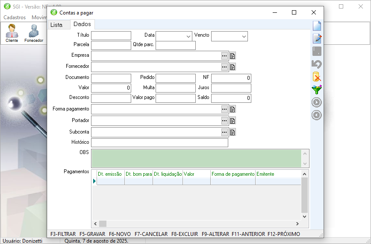Click OBS area scroll down arrow
Viewport: 371px width, 244px height.
click(x=305, y=164)
